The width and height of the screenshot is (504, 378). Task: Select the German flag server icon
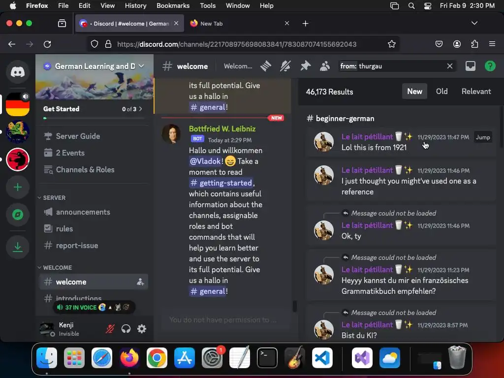pos(18,104)
